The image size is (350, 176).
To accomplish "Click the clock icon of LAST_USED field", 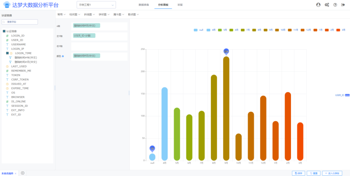I will point(7,66).
